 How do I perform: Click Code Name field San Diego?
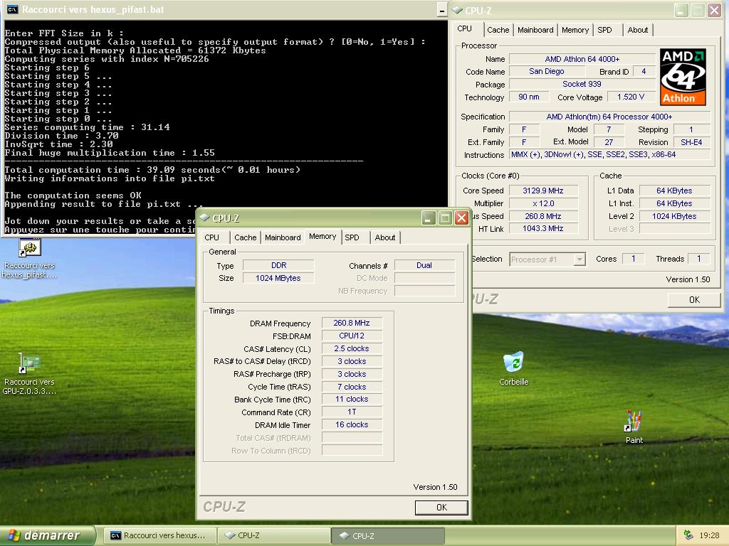pyautogui.click(x=547, y=71)
